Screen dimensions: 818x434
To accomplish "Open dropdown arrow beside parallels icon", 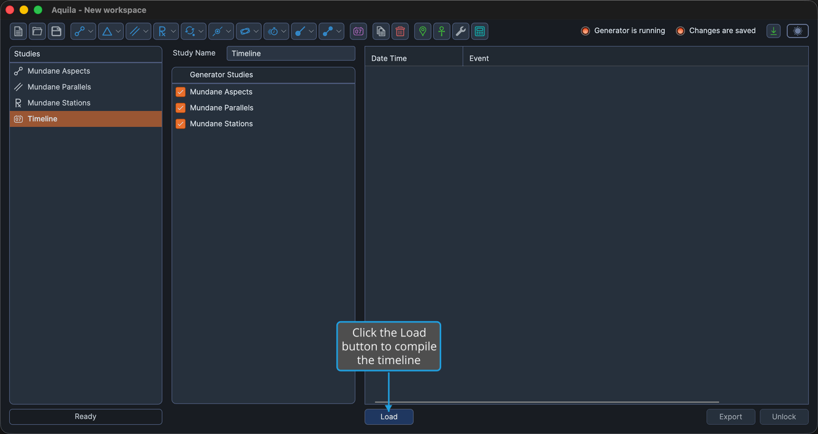I will 146,31.
